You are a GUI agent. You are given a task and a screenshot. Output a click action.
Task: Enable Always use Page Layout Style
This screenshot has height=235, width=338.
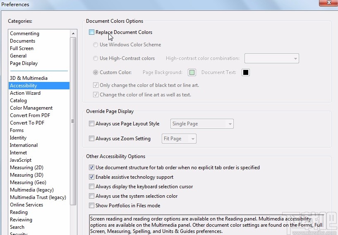click(91, 124)
